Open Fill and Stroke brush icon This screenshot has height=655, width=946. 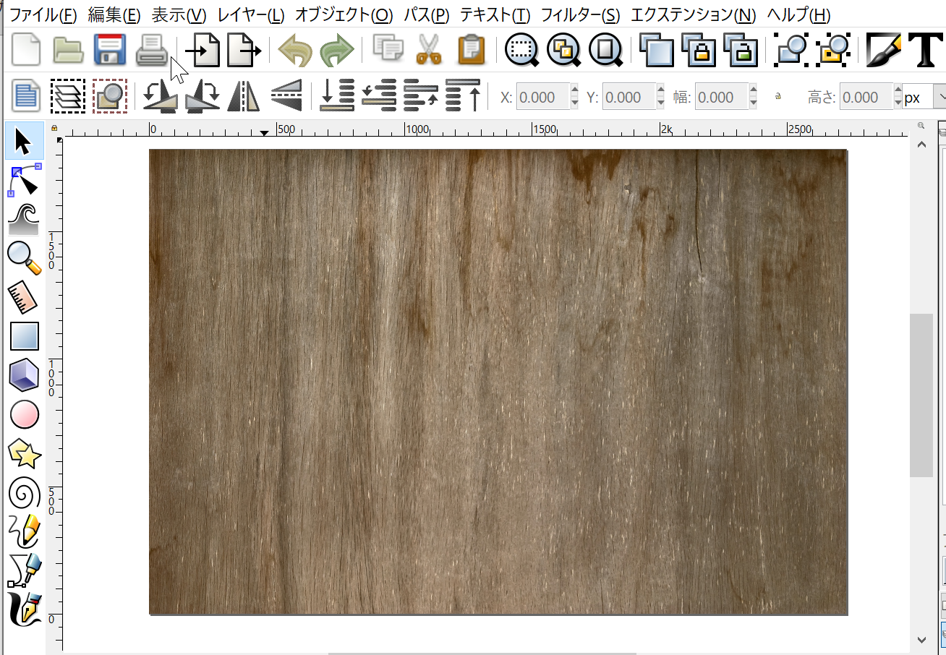coord(883,51)
